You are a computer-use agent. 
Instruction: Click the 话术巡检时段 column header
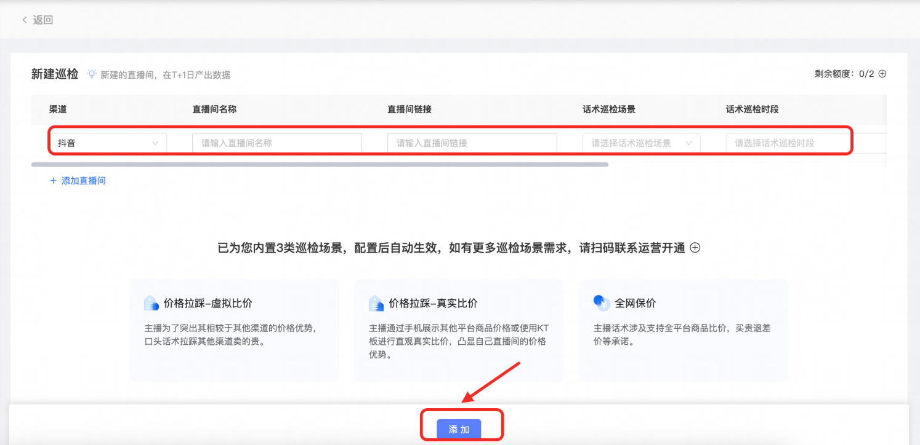click(x=753, y=109)
